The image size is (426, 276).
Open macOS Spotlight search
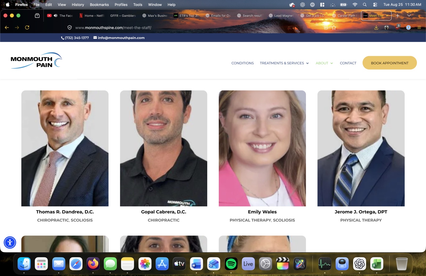coord(365,5)
